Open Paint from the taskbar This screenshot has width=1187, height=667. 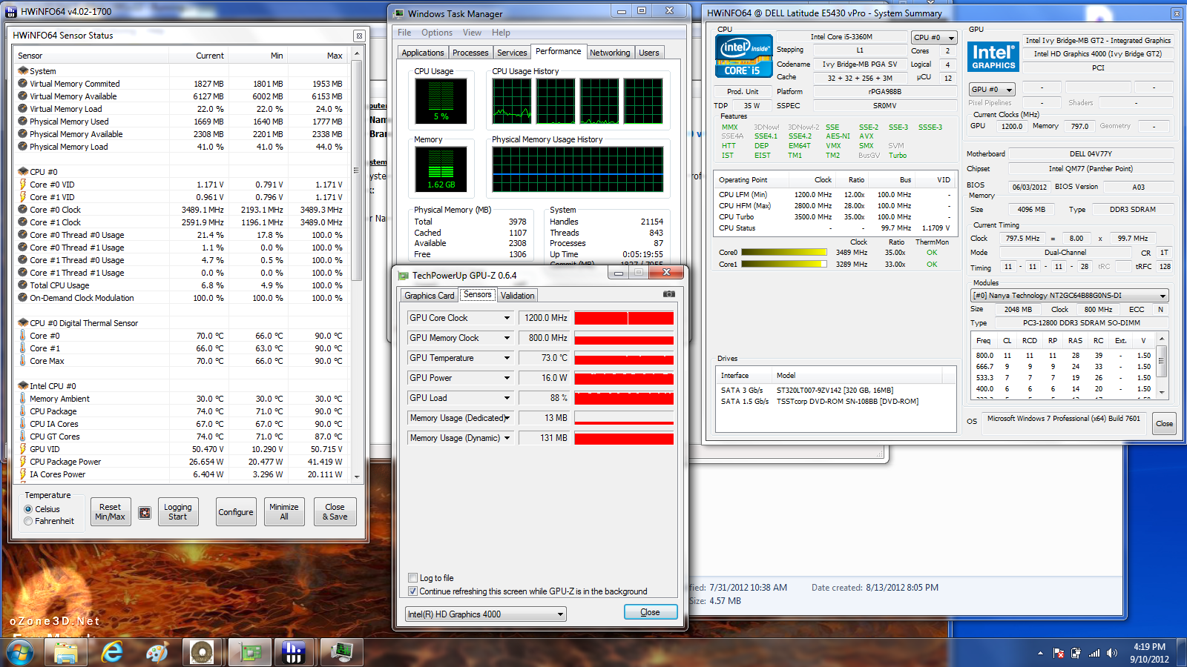tap(157, 652)
